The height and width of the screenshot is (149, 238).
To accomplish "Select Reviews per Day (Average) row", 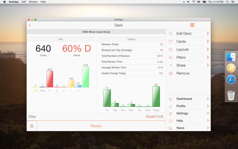I will click(132, 50).
